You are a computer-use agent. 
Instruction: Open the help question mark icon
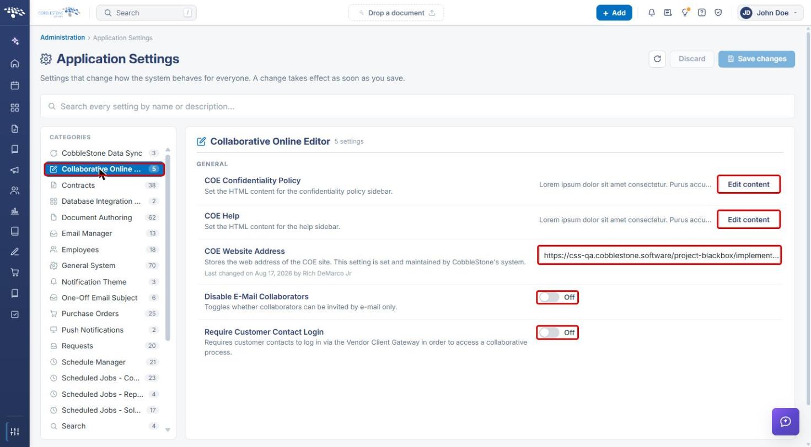click(702, 13)
